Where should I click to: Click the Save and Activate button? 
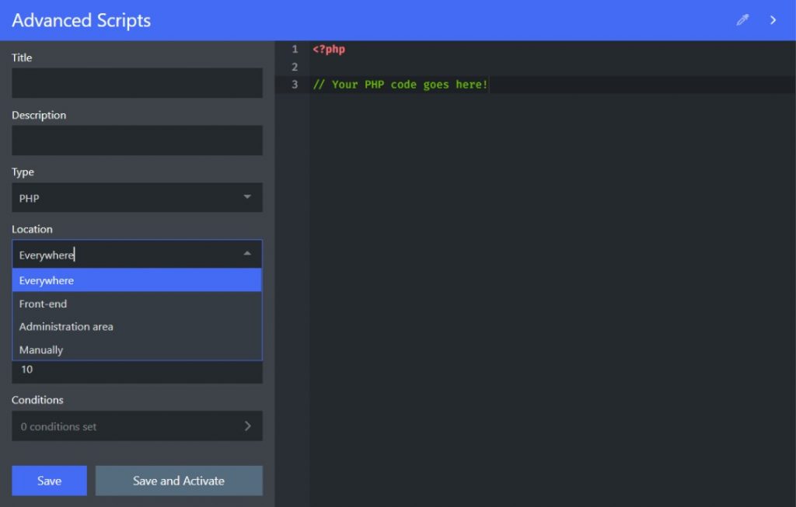pyautogui.click(x=179, y=481)
